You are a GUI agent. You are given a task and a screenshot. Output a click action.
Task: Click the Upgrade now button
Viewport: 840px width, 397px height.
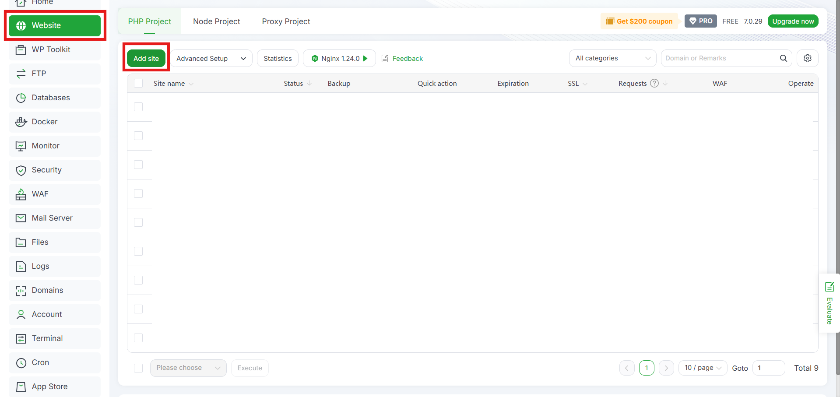pyautogui.click(x=793, y=21)
